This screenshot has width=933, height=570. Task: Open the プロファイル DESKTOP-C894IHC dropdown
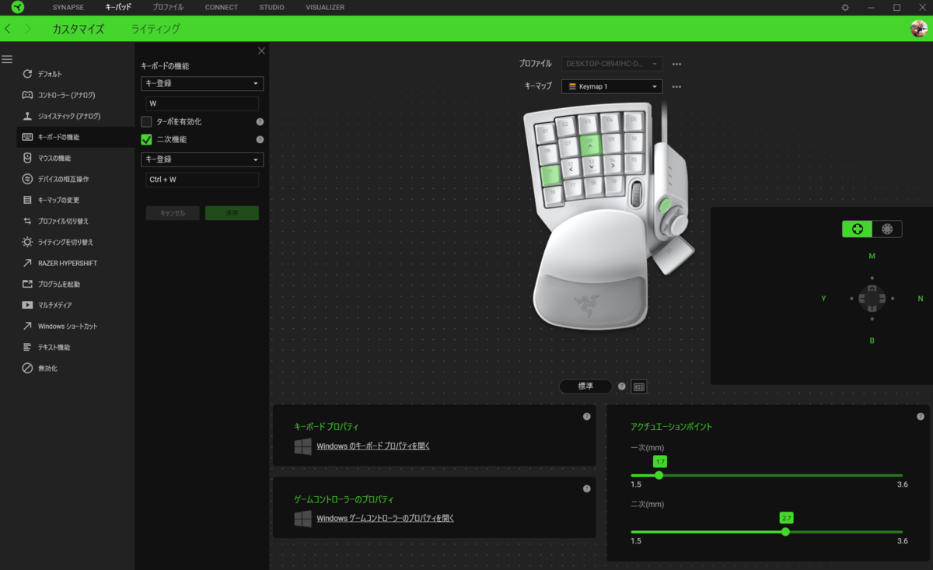(612, 64)
